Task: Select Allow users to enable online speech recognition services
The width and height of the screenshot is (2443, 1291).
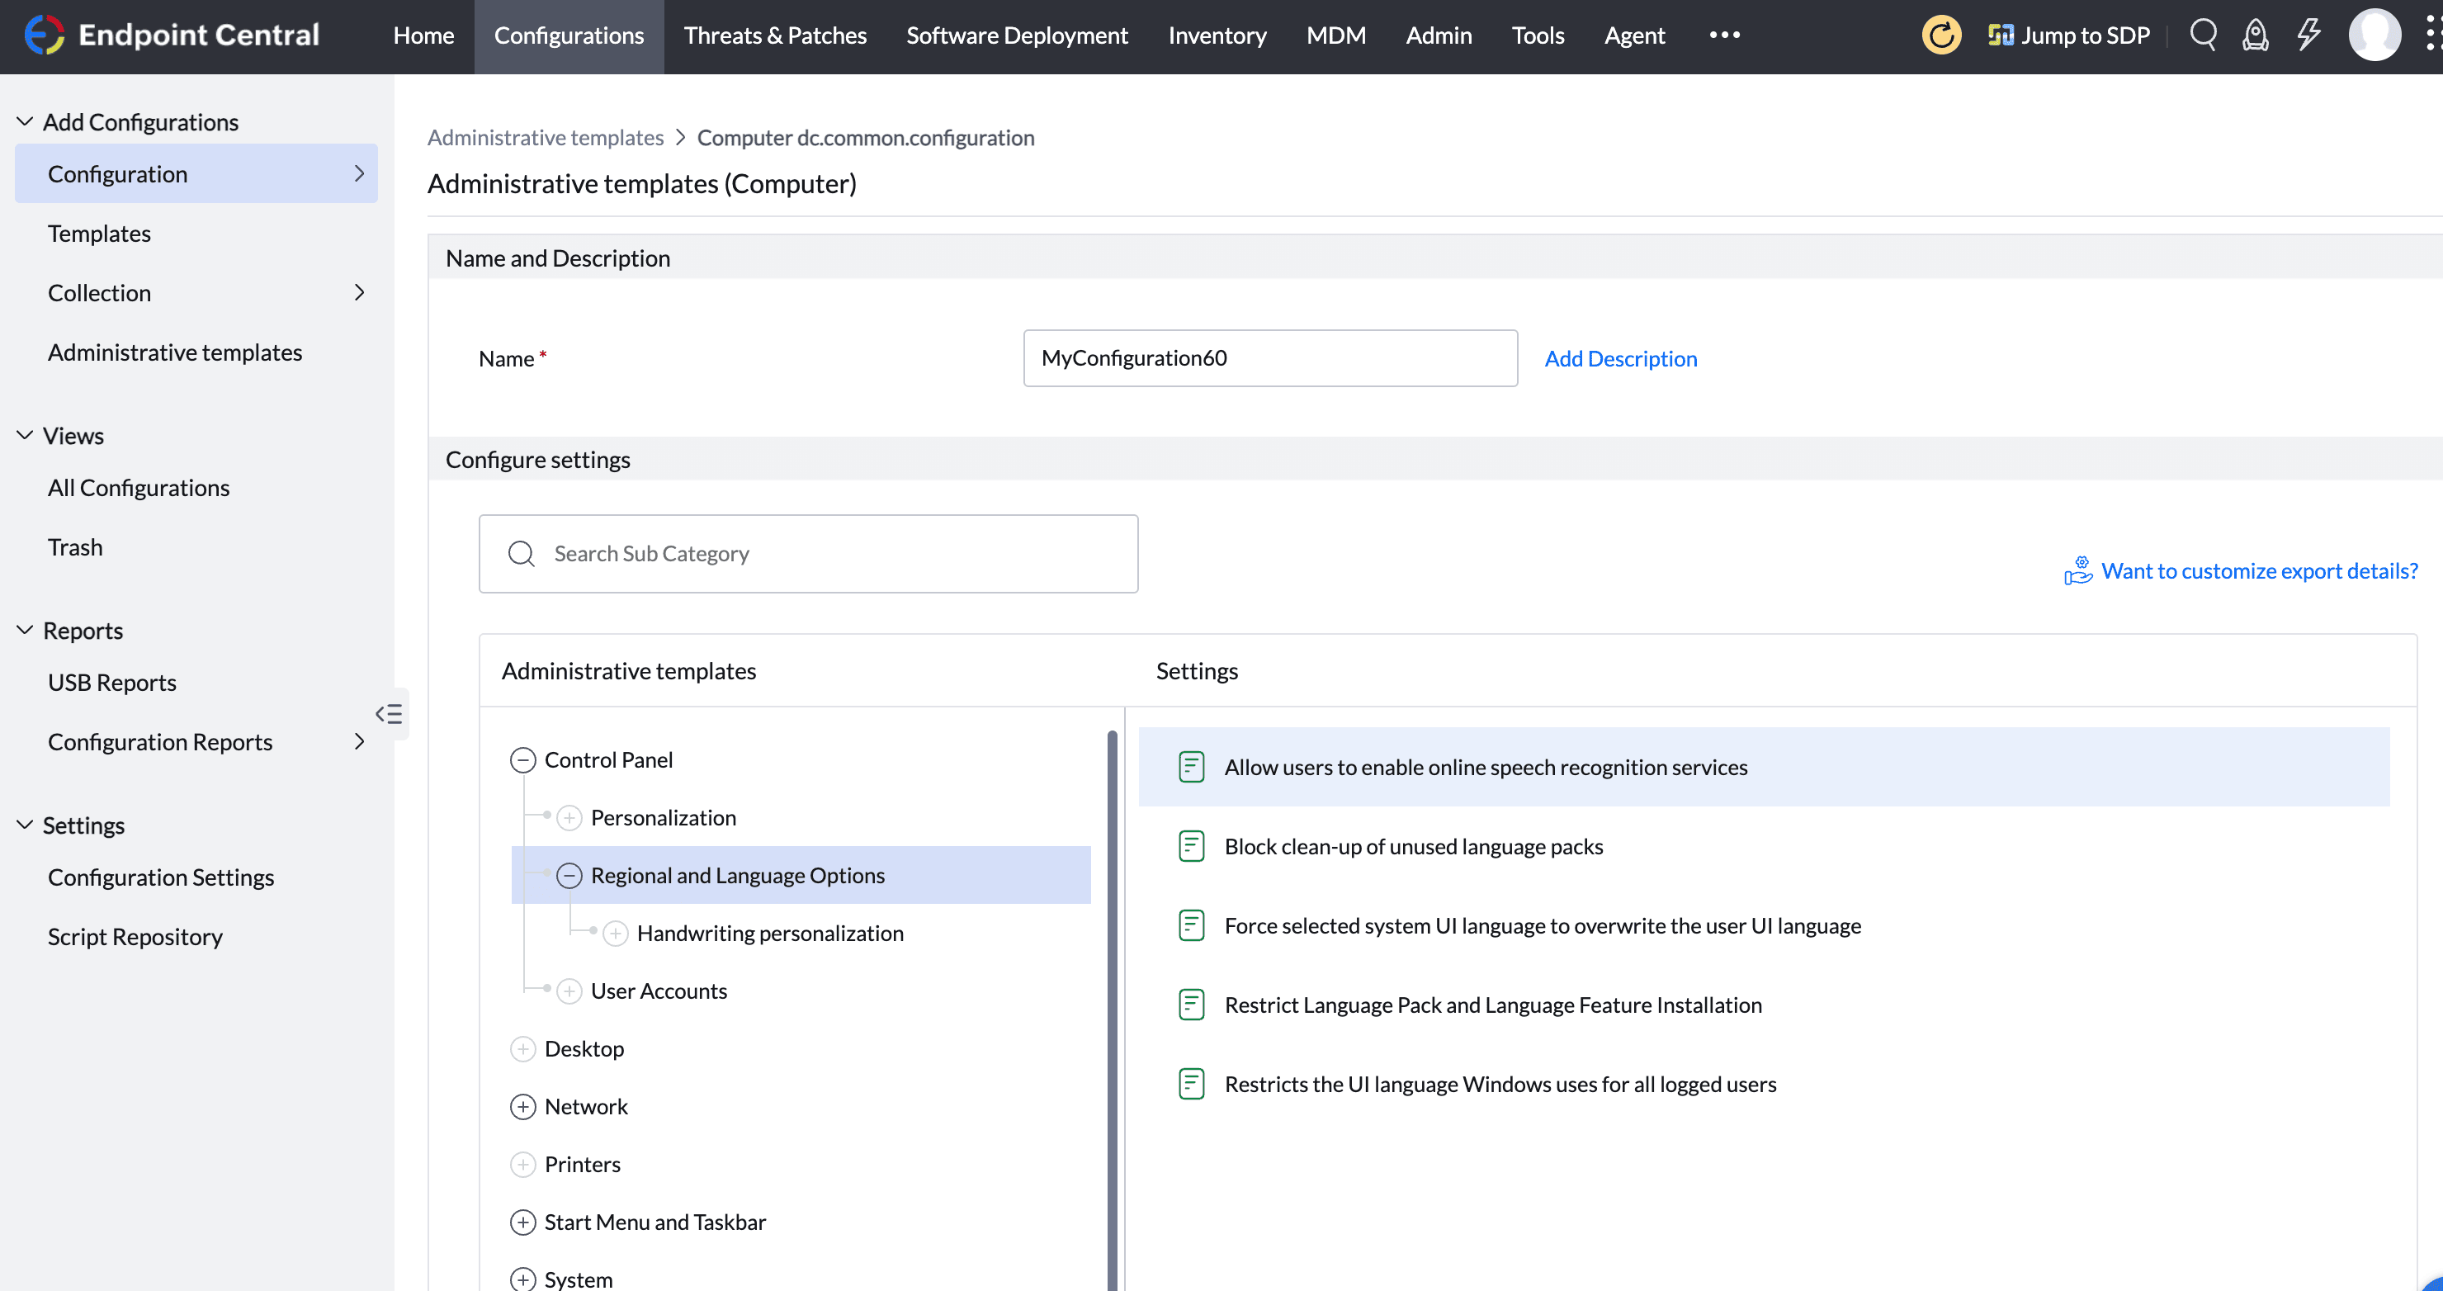Action: point(1484,768)
